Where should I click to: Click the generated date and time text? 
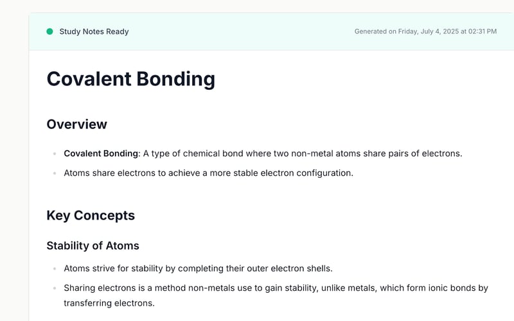pos(425,31)
